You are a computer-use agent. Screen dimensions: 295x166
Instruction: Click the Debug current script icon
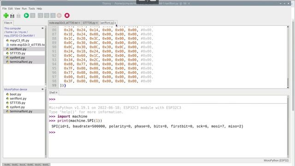tap(33, 15)
